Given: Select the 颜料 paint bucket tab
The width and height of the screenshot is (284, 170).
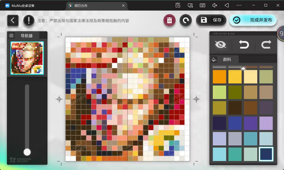Looking at the screenshot, I should click(224, 59).
